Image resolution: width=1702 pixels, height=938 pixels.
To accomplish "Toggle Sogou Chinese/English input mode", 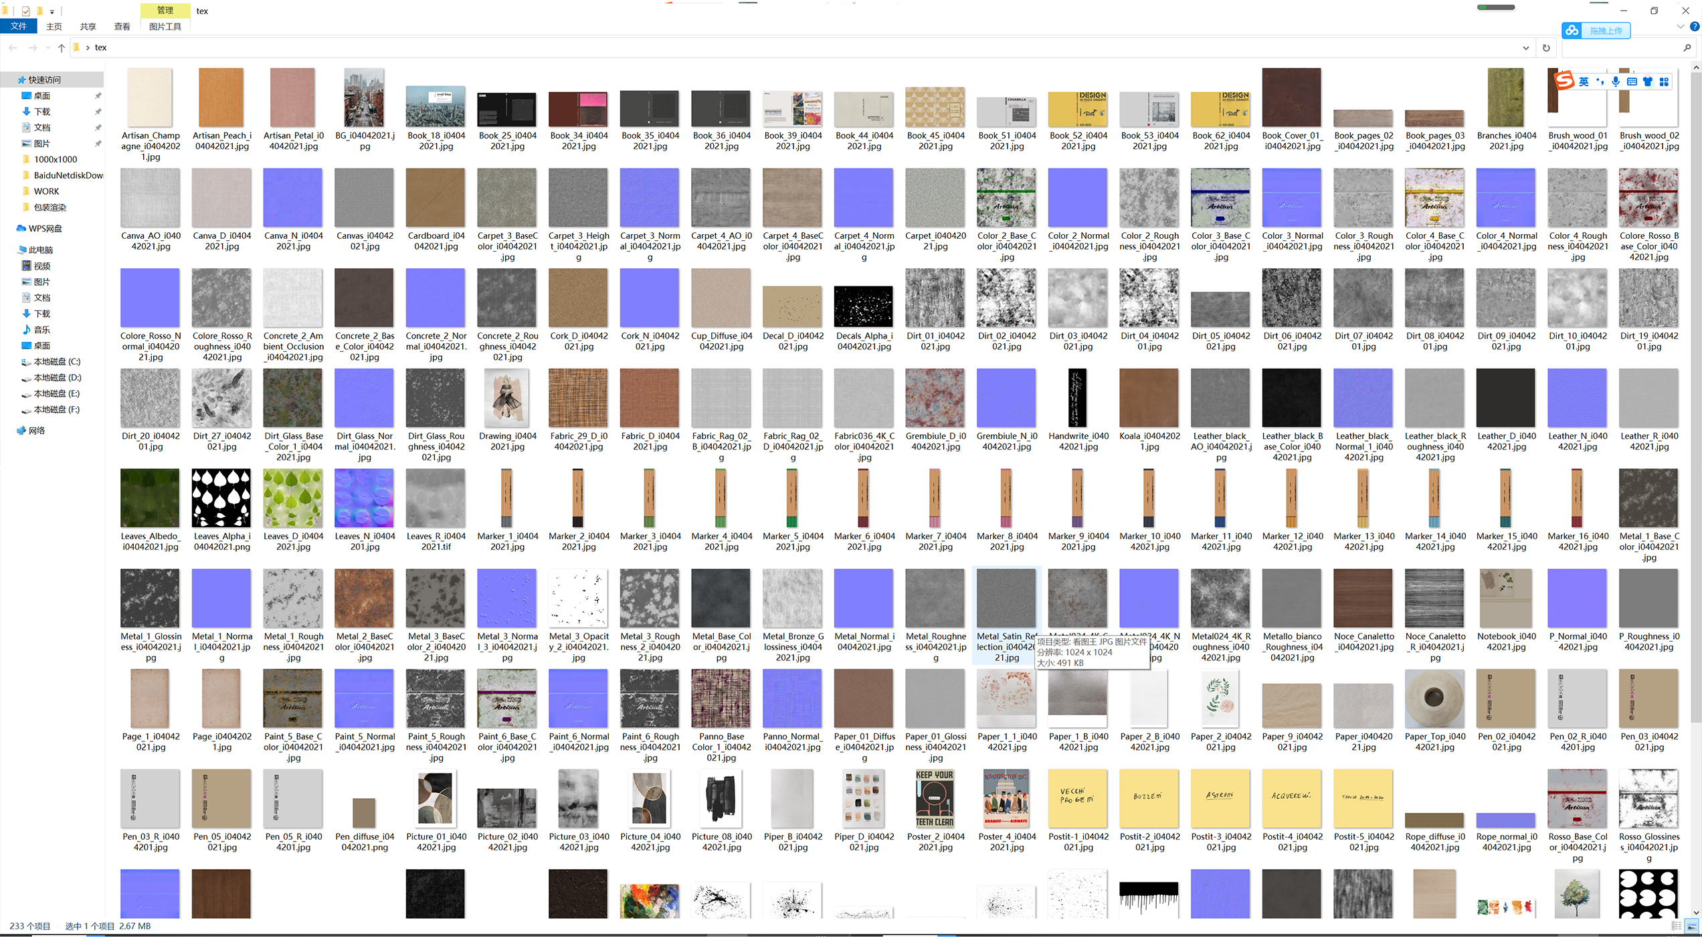I will 1584,82.
